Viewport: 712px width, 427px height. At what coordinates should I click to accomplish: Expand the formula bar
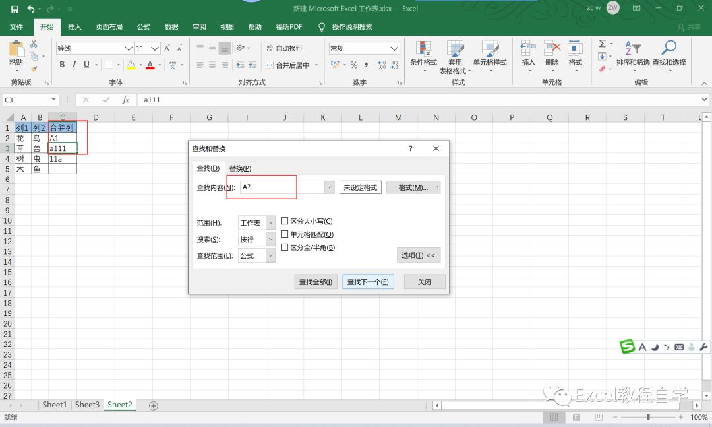click(704, 100)
